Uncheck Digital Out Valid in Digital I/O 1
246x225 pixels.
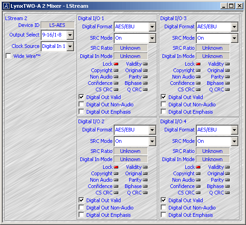(x=81, y=97)
